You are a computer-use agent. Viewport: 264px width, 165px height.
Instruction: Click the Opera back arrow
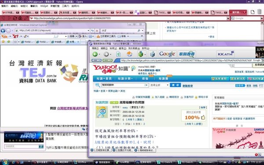click(4, 18)
